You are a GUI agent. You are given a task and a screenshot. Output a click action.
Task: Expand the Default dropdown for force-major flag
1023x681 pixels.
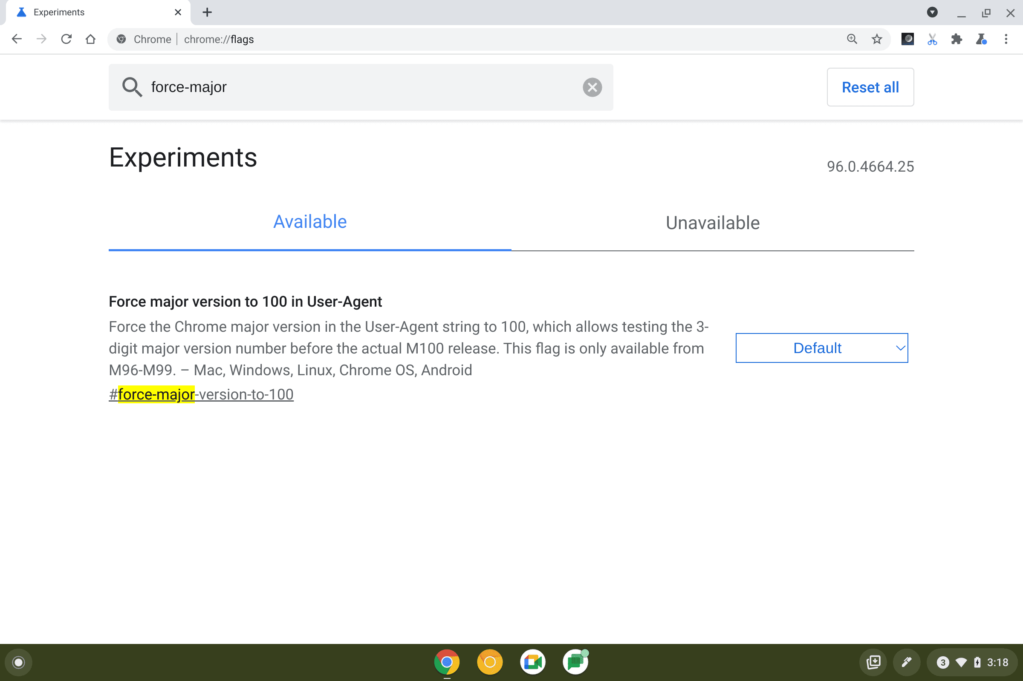pyautogui.click(x=822, y=348)
